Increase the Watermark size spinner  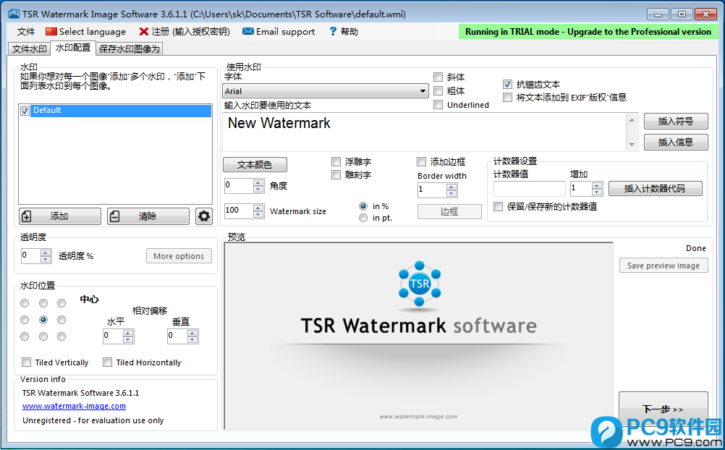click(258, 208)
